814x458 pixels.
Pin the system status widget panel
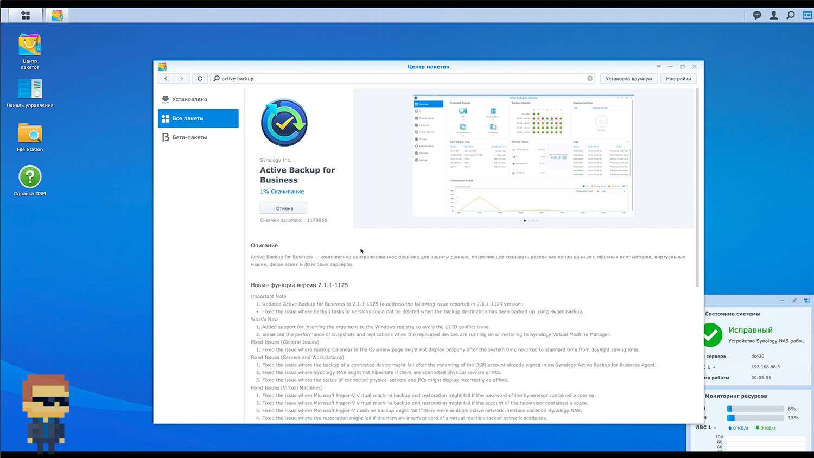pyautogui.click(x=794, y=301)
